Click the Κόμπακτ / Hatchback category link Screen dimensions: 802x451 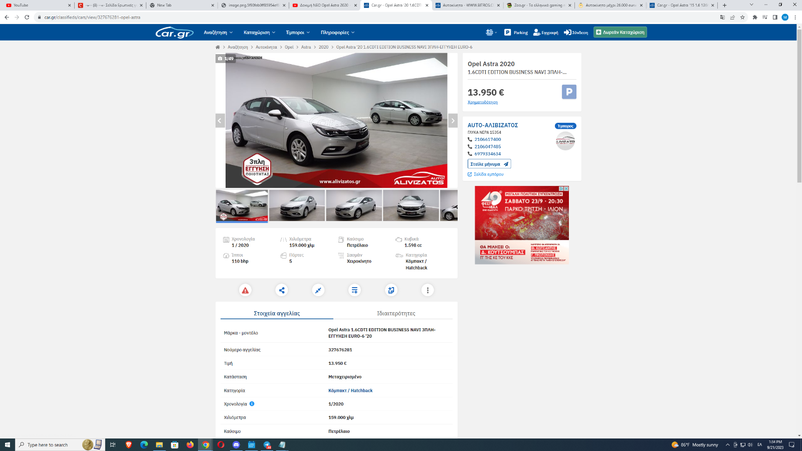click(350, 390)
